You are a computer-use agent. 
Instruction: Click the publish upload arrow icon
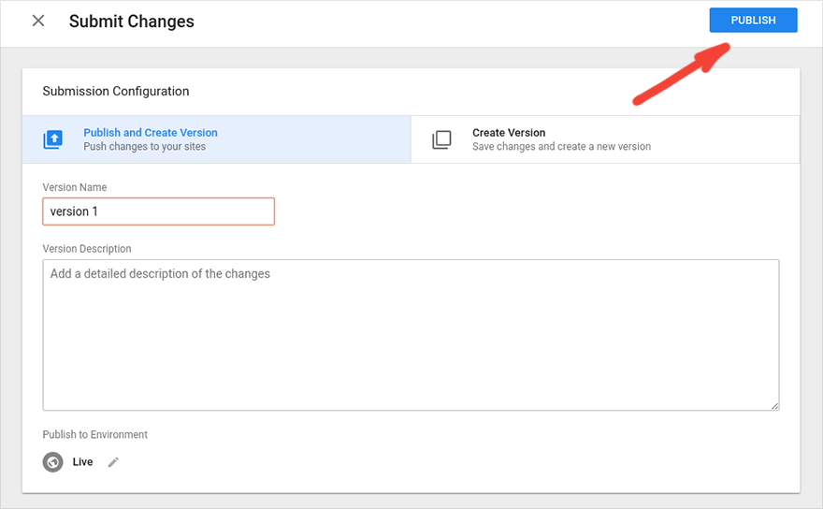(x=53, y=139)
